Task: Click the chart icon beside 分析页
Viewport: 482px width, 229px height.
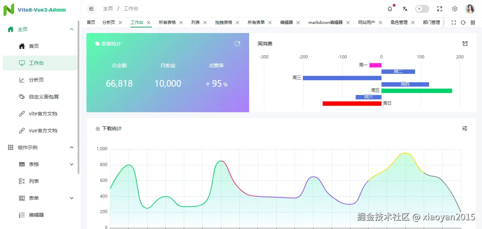Action: pyautogui.click(x=22, y=80)
